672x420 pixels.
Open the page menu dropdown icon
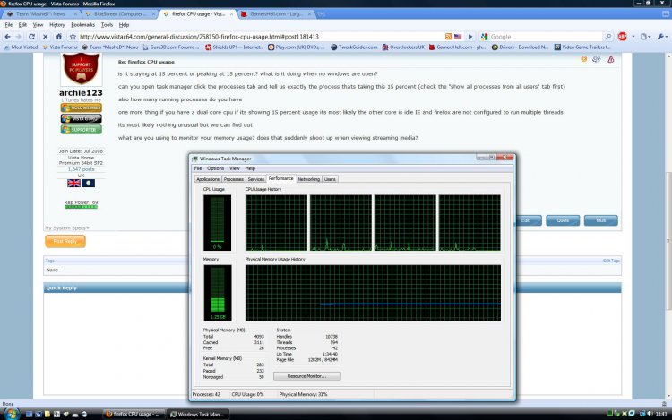pos(645,37)
